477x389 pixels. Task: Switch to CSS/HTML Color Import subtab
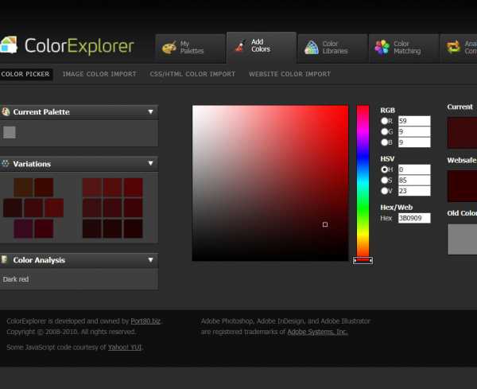[x=192, y=74]
